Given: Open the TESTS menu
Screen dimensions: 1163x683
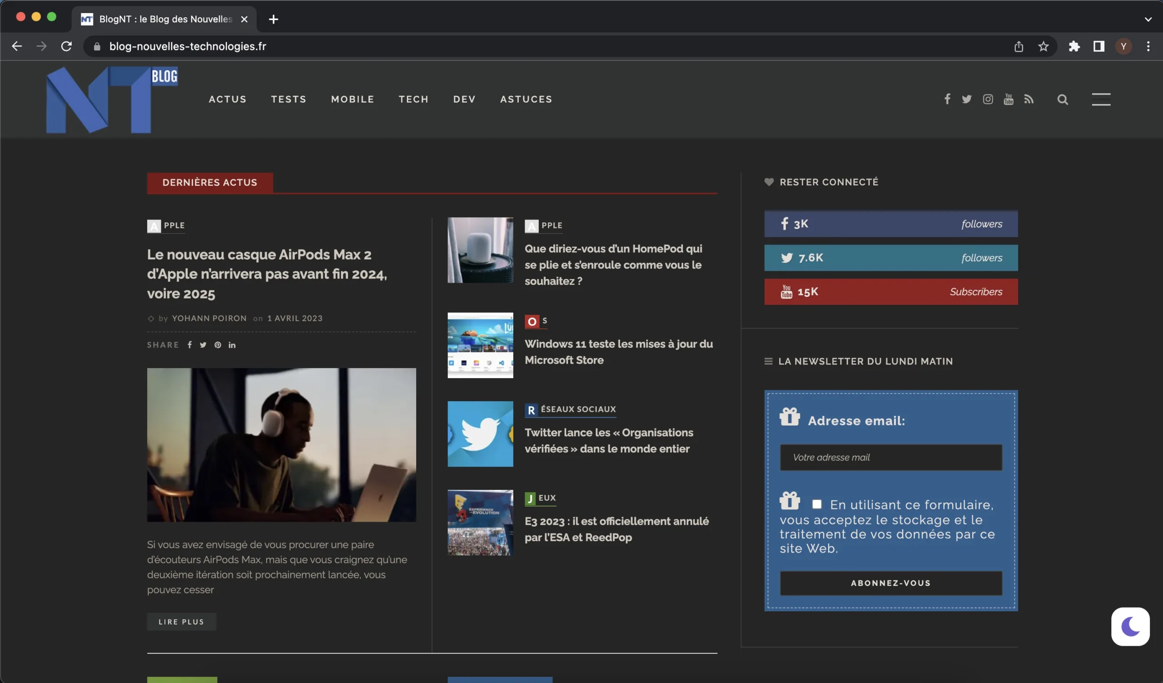Looking at the screenshot, I should [x=288, y=99].
